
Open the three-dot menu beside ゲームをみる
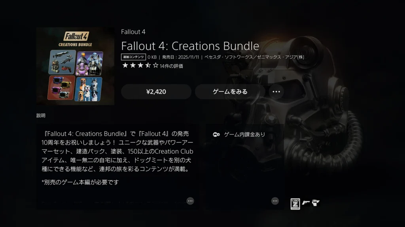(x=276, y=91)
